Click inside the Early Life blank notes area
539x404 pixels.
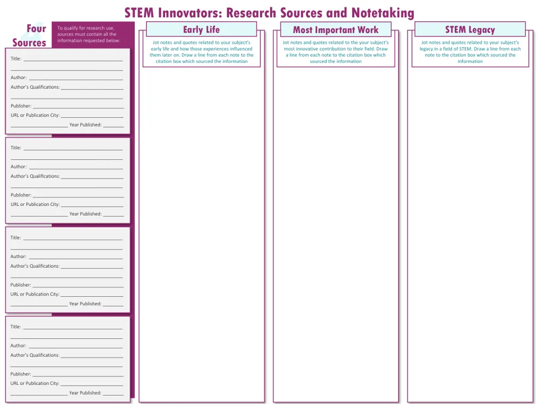click(x=202, y=233)
